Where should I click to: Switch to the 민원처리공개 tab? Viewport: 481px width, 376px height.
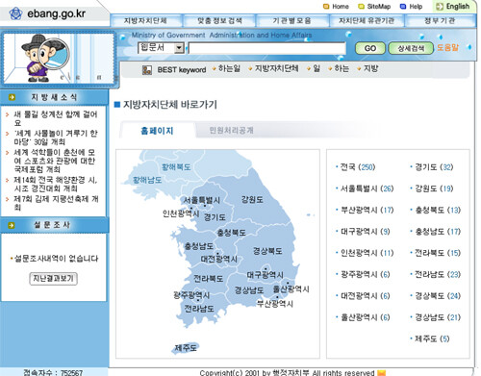point(231,131)
